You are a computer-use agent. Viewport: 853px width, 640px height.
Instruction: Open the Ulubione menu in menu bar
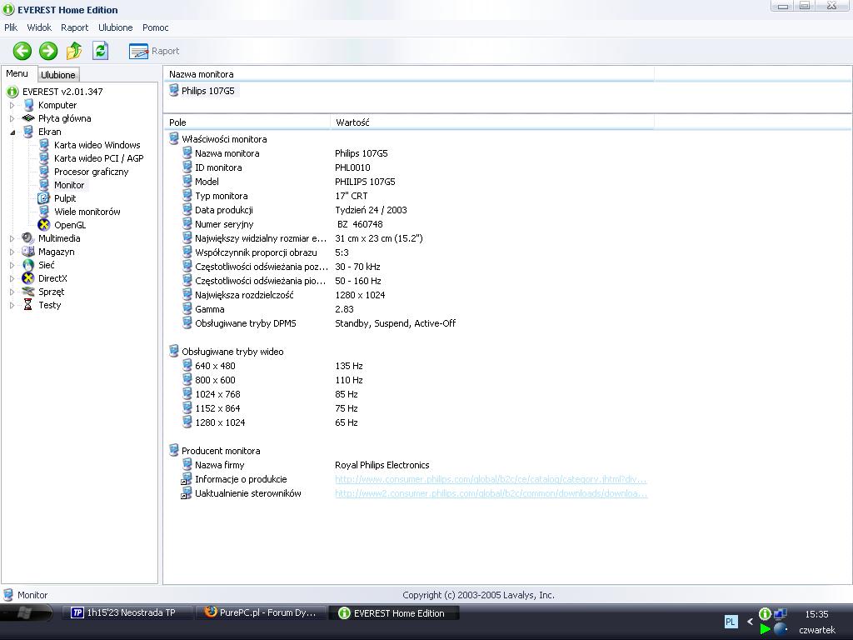click(115, 27)
